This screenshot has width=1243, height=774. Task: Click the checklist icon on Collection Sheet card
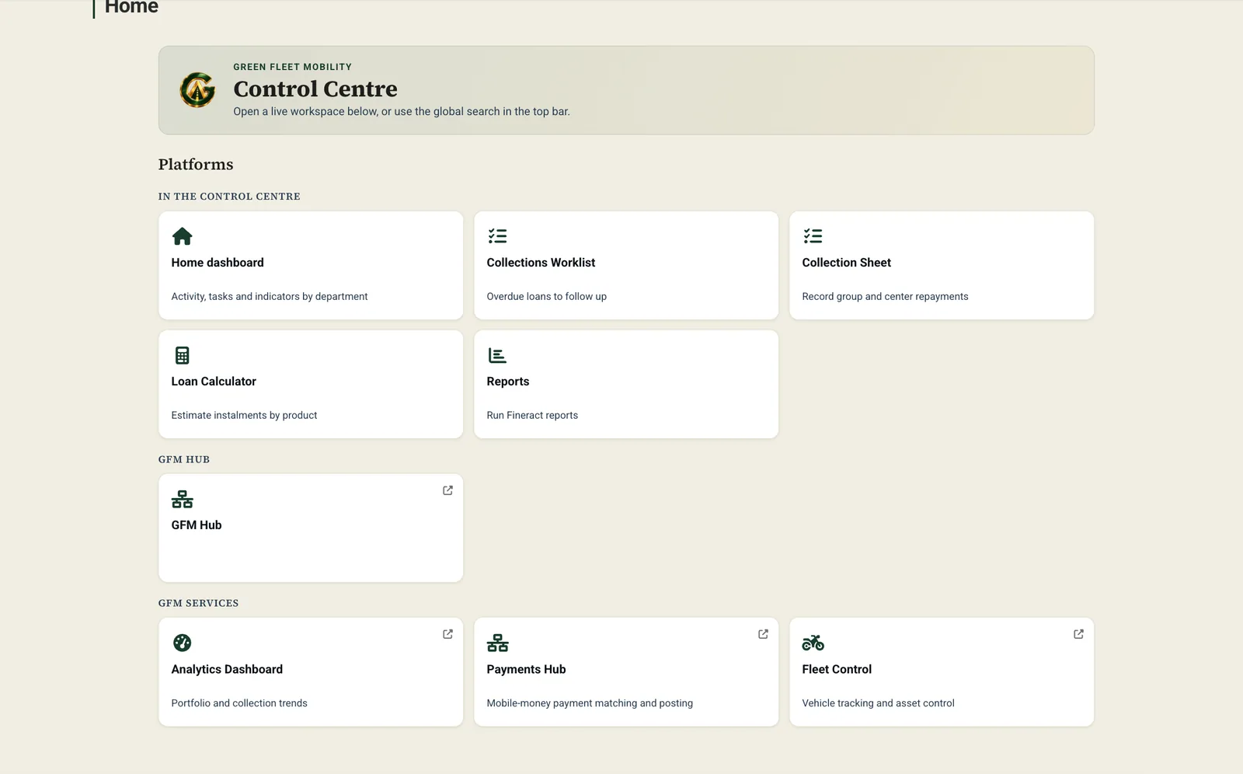click(x=813, y=236)
